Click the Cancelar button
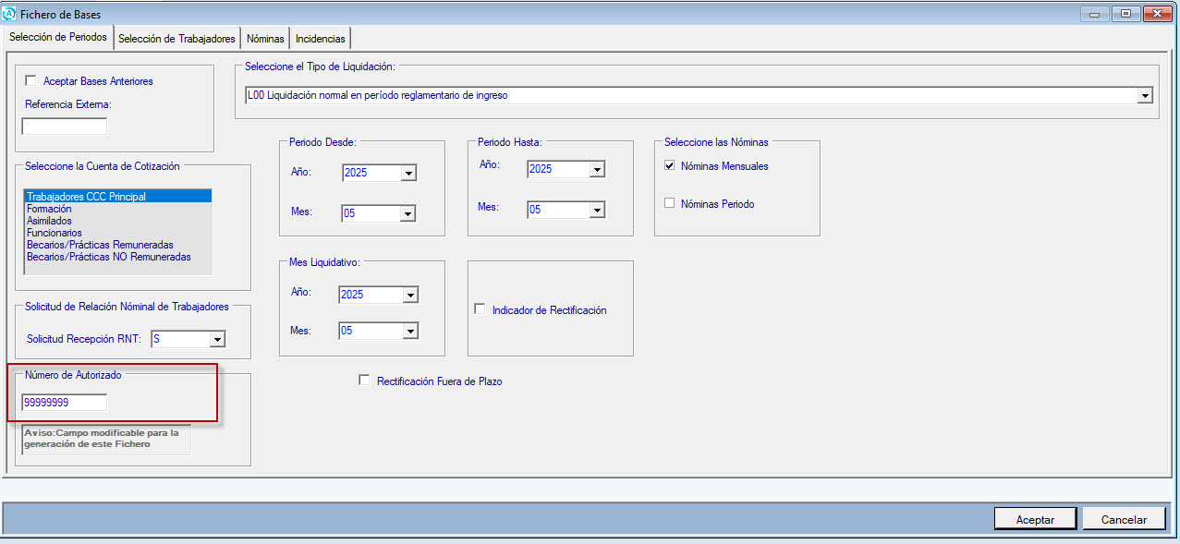 [x=1124, y=519]
